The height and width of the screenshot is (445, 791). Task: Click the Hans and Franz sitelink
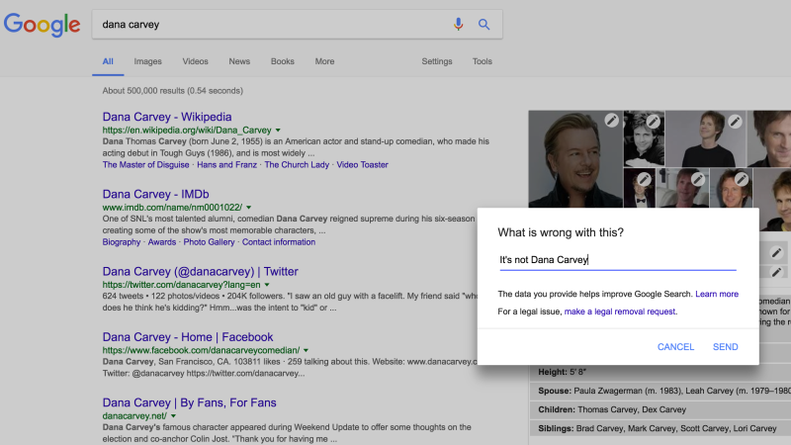tap(226, 164)
